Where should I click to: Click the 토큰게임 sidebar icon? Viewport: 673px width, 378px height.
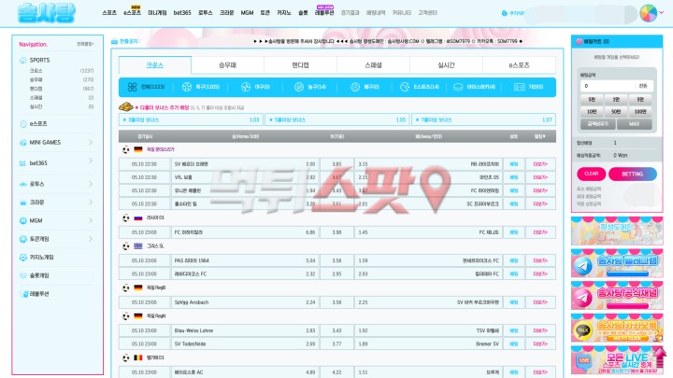click(23, 239)
